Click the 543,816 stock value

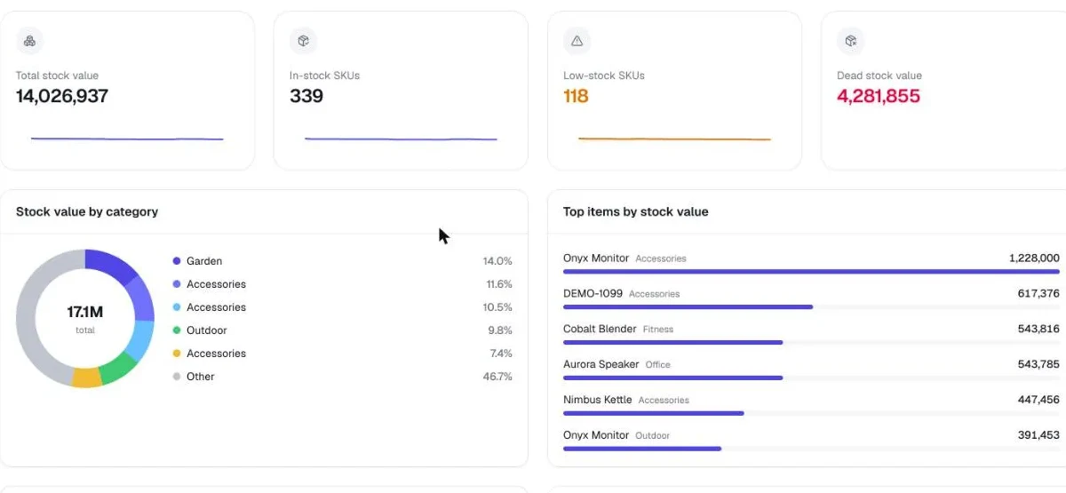tap(1038, 329)
